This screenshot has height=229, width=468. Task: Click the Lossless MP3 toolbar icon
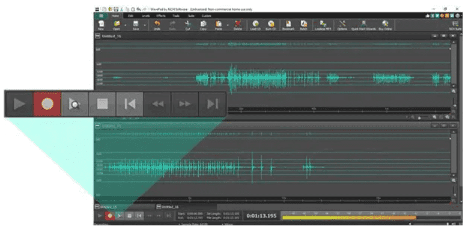tap(323, 25)
